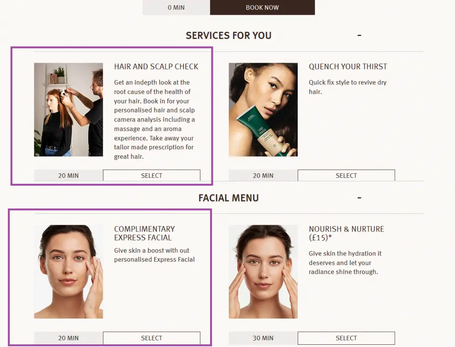
Task: Click the Complimentary Express Facial heading
Action: coord(144,233)
